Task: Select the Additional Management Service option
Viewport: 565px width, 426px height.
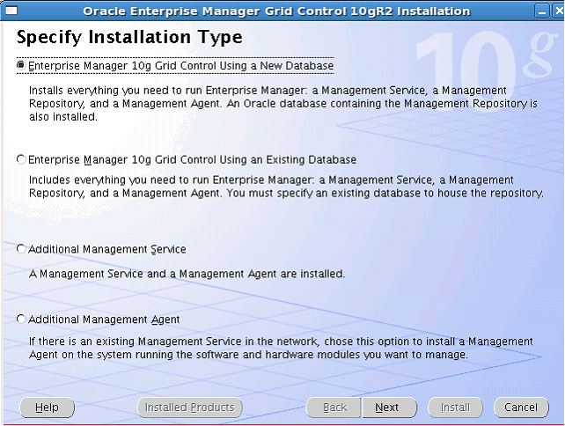Action: (21, 249)
